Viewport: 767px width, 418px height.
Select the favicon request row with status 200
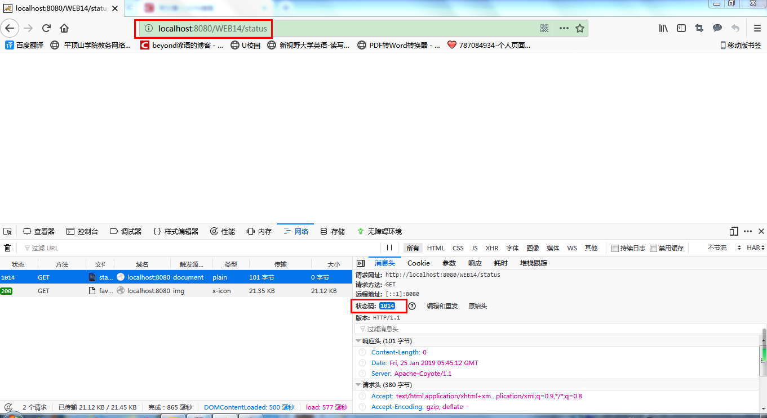pyautogui.click(x=176, y=291)
